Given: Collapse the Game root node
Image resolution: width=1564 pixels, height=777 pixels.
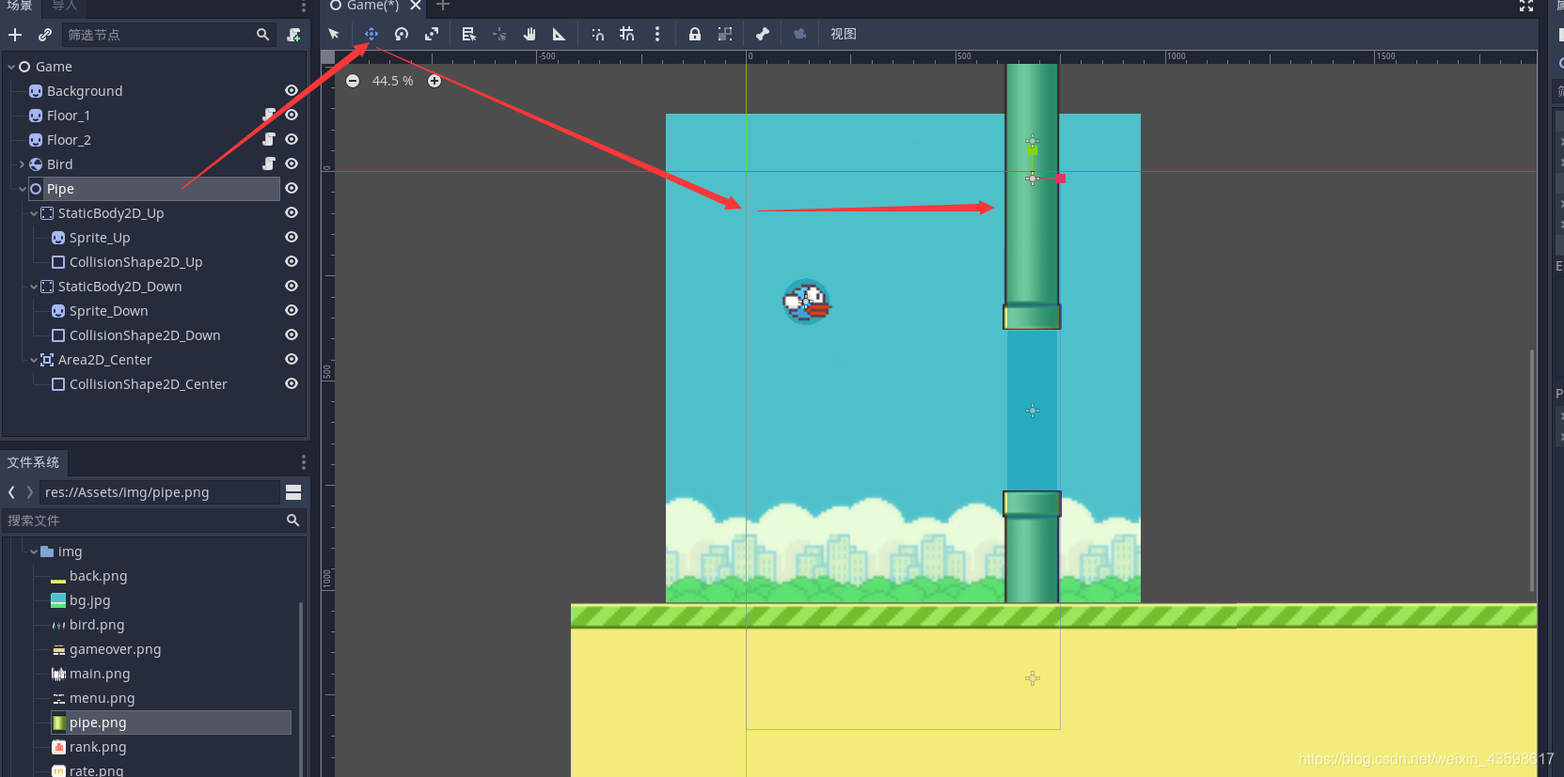Looking at the screenshot, I should (x=11, y=67).
